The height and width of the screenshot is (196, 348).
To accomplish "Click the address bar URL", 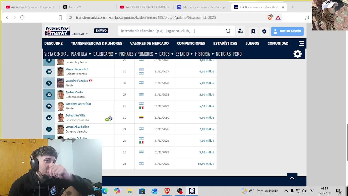I will pos(146,17).
